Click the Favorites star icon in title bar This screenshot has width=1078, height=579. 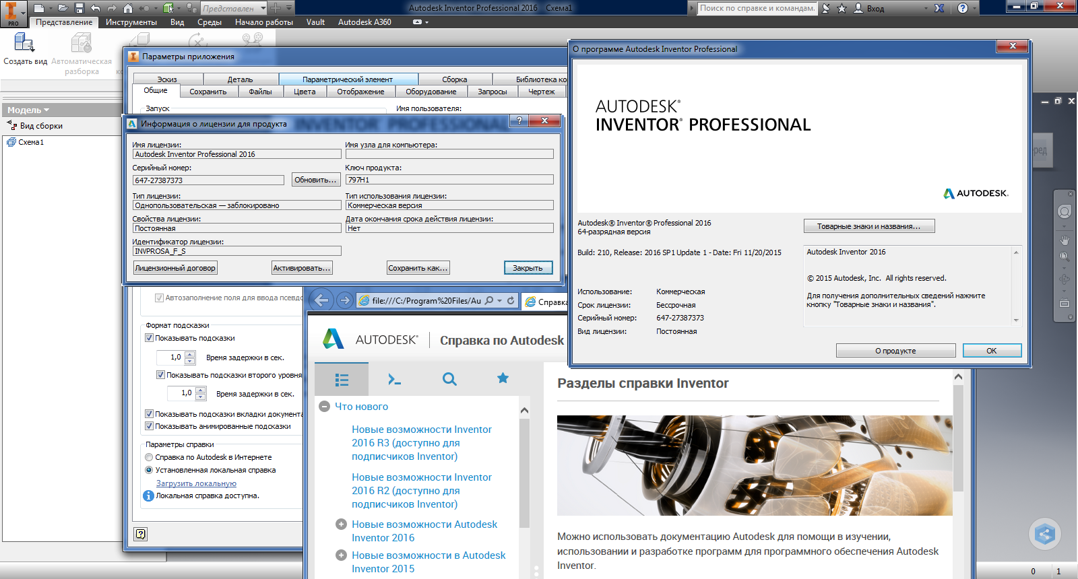[x=842, y=8]
